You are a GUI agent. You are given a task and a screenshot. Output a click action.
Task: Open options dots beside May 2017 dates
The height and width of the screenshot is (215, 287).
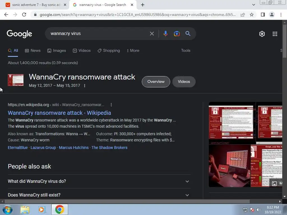(85, 86)
